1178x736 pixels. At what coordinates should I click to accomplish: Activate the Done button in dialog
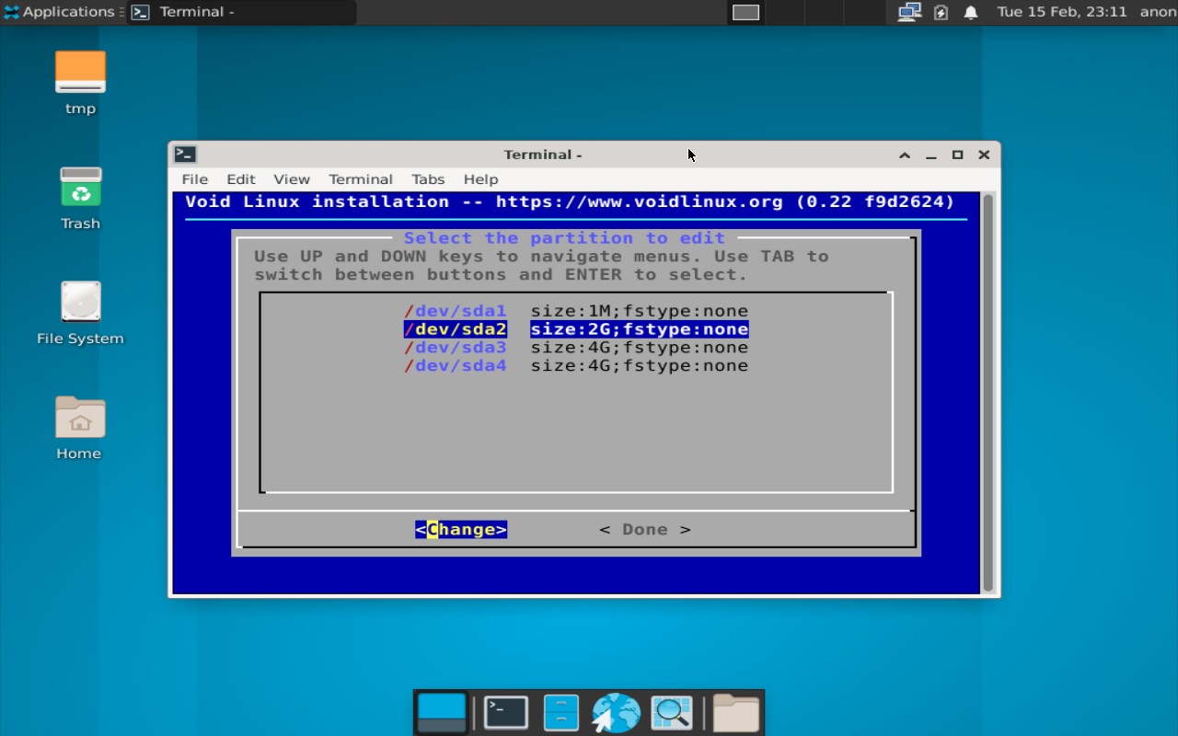645,530
